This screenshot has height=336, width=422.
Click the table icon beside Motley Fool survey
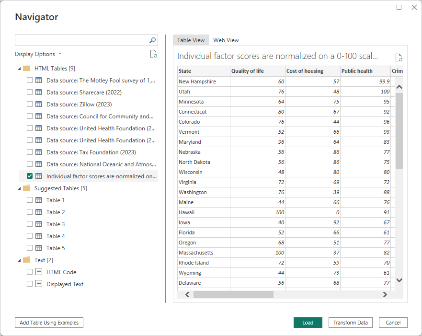point(39,80)
